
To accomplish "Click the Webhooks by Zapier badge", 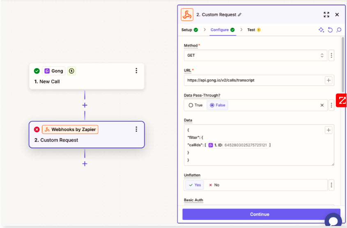I will tap(70, 129).
